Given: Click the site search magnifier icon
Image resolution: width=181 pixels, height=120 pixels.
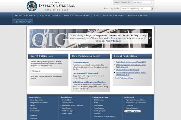Looking at the screenshot, I should click(151, 2).
